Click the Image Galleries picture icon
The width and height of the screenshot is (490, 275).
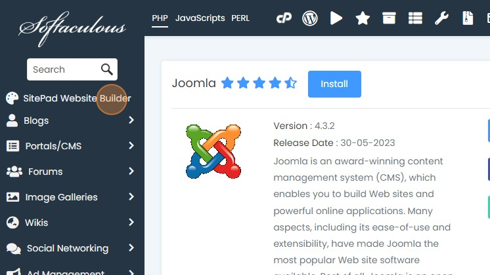tap(13, 197)
